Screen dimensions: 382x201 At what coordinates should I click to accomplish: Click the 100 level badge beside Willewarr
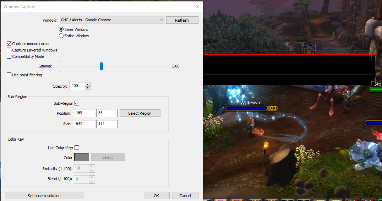click(272, 108)
